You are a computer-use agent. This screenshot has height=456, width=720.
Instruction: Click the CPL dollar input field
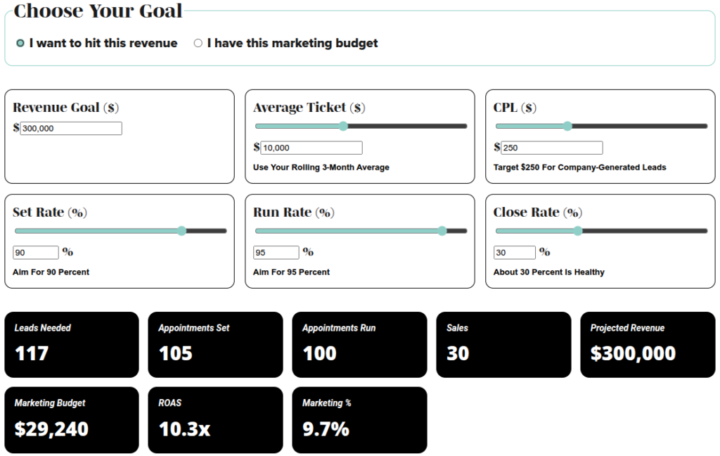(552, 148)
